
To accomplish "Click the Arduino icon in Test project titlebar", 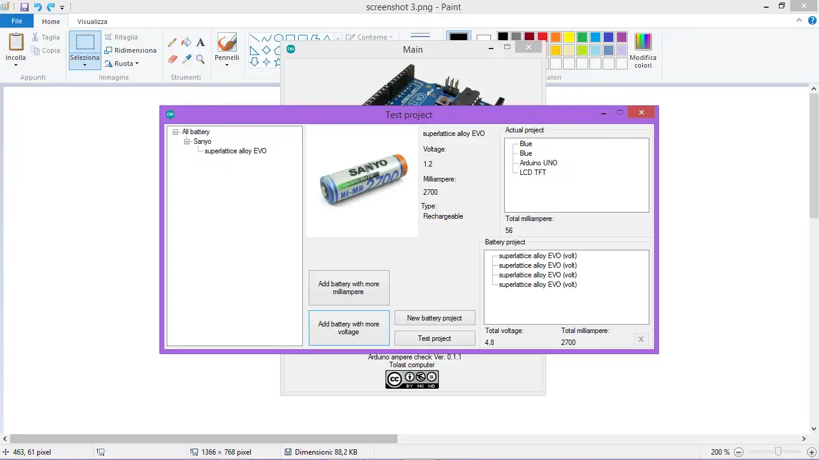I will tap(170, 114).
